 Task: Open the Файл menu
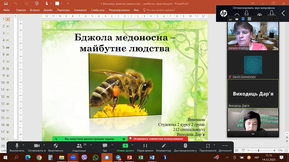click(7, 10)
